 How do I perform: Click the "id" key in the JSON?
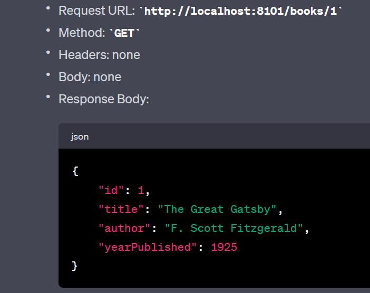[x=111, y=190]
